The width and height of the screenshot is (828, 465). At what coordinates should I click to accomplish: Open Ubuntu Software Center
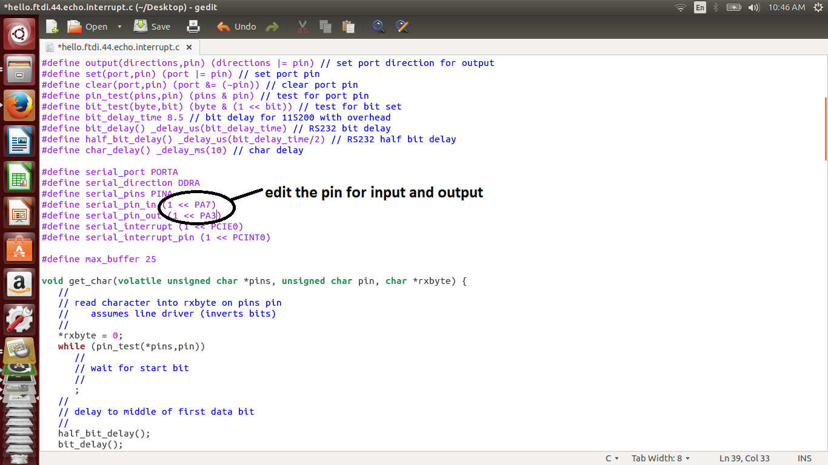pyautogui.click(x=19, y=248)
